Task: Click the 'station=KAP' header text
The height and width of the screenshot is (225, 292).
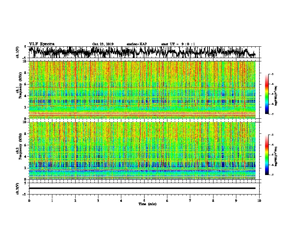Action: click(136, 44)
